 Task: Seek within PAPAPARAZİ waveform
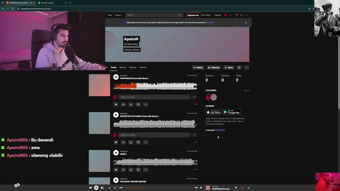tap(155, 86)
